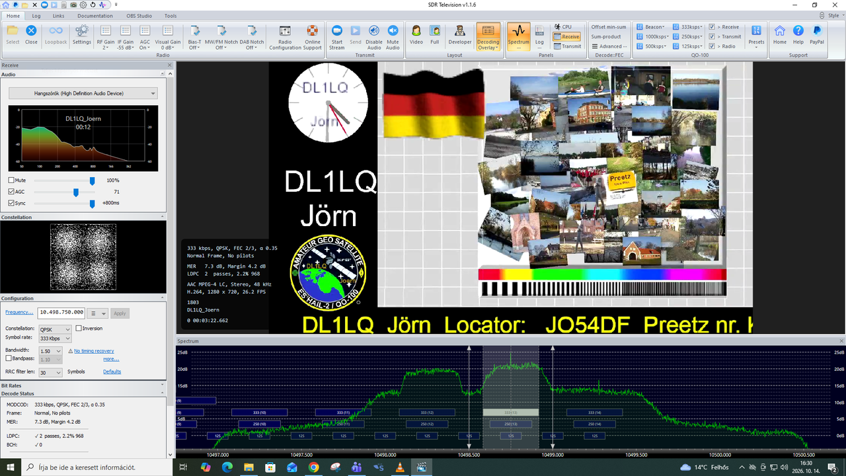The width and height of the screenshot is (846, 476).
Task: Open the Documentation tab
Action: [x=95, y=15]
